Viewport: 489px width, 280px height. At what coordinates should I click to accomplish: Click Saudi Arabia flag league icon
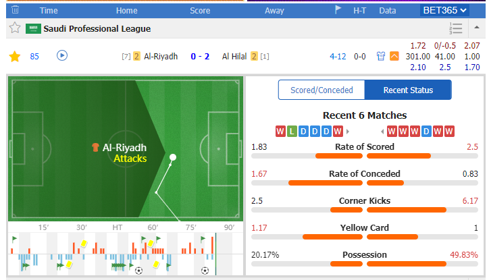tap(33, 28)
